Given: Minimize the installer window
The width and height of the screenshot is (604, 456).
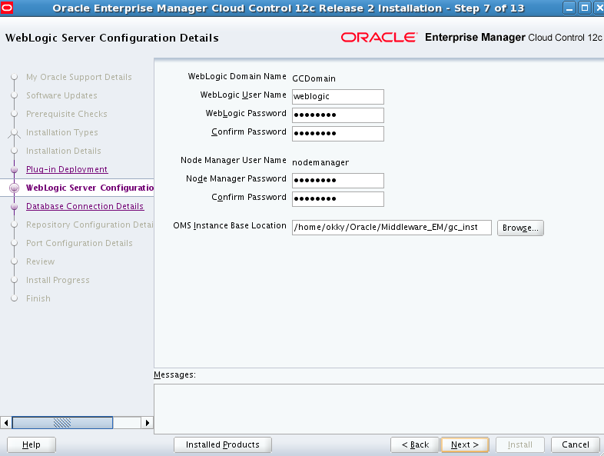Looking at the screenshot, I should 569,8.
